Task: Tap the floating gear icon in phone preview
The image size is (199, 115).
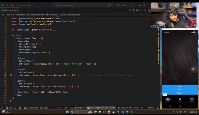Action: pos(193,69)
